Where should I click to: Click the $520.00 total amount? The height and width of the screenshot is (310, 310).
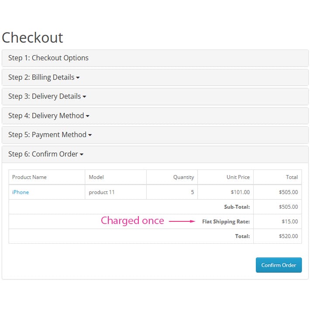[x=289, y=236]
